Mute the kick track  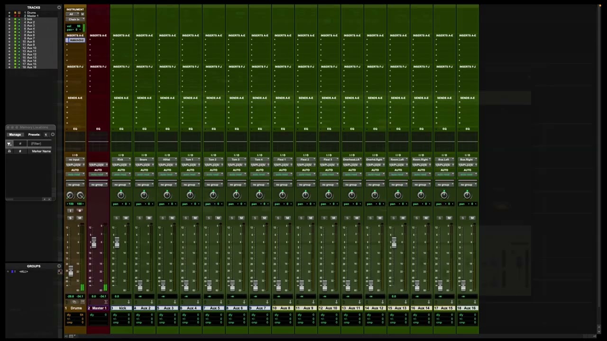pos(126,218)
